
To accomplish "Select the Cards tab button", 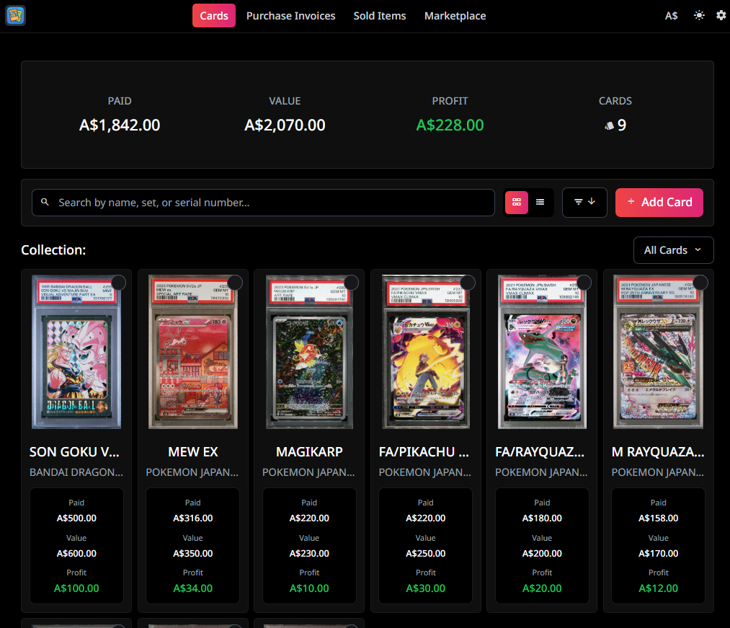I will coord(213,15).
